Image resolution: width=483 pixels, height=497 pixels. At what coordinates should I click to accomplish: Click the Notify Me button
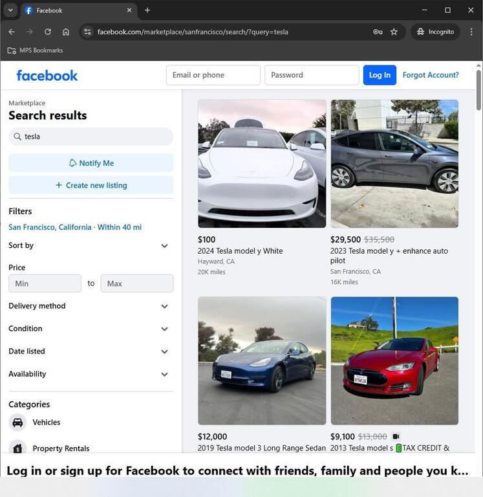pos(91,163)
